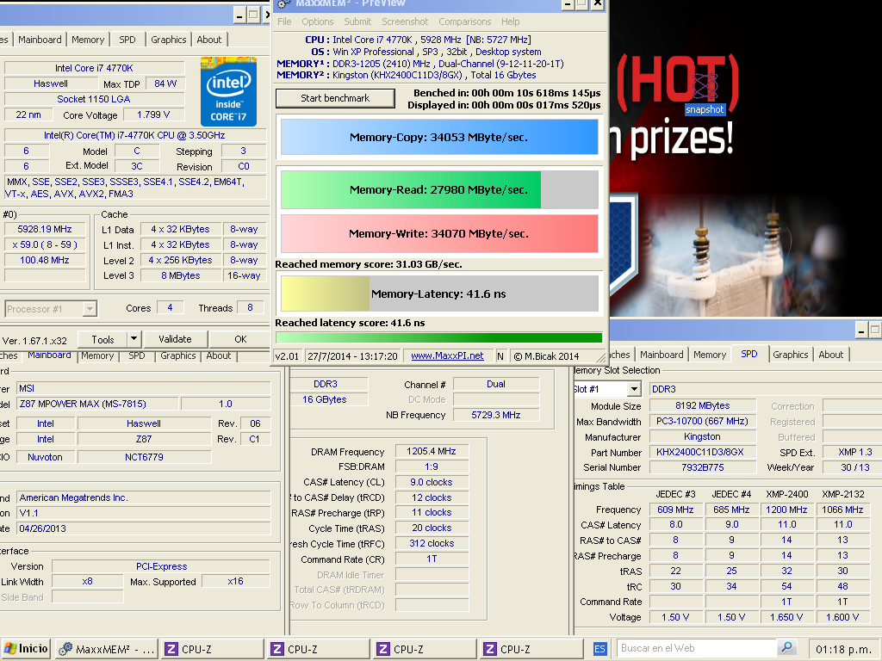Click the 01:18 p.m. taskbar clock

click(x=843, y=649)
